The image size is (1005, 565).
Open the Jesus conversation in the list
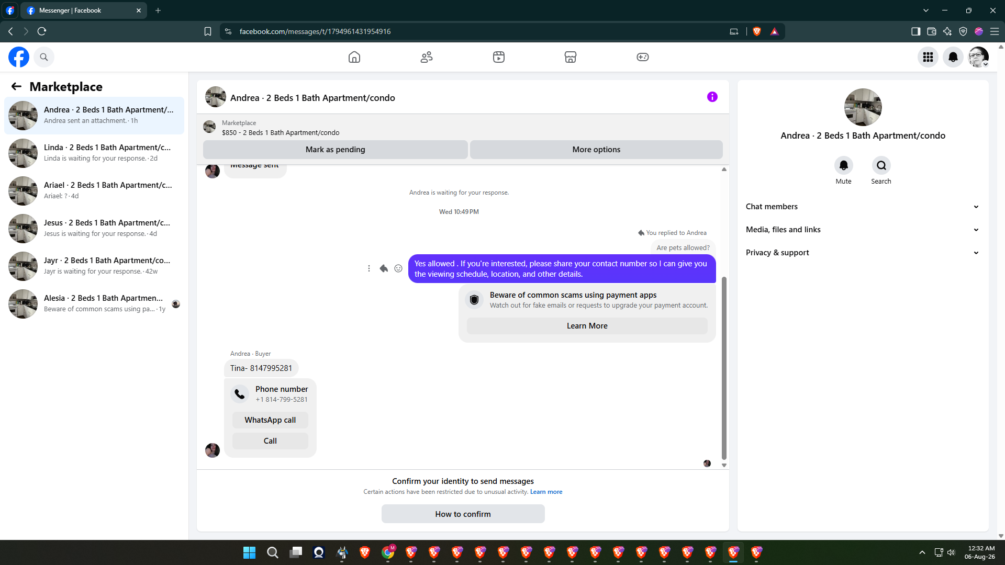(x=94, y=229)
